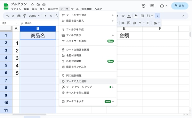The height and width of the screenshot is (118, 192).
Task: Open the 編集 menu
Action: (x=26, y=9)
